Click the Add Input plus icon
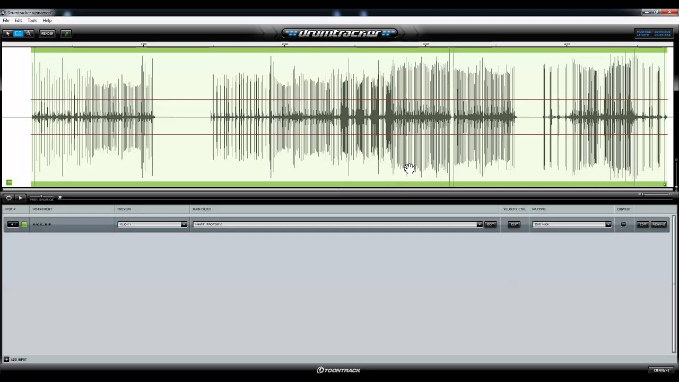 click(x=6, y=359)
